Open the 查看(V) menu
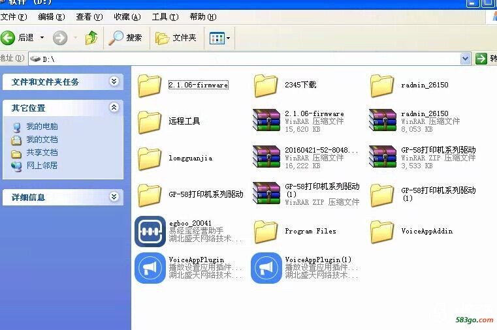This screenshot has height=330, width=497. click(x=89, y=17)
